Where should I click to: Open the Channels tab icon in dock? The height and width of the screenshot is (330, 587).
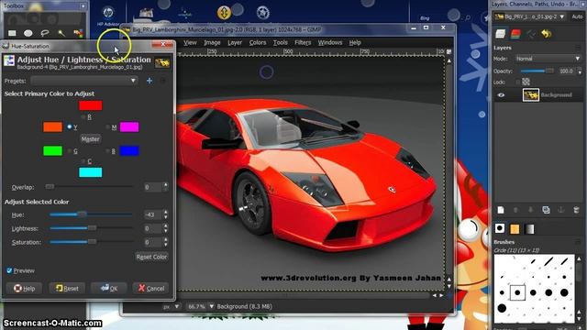coord(515,34)
